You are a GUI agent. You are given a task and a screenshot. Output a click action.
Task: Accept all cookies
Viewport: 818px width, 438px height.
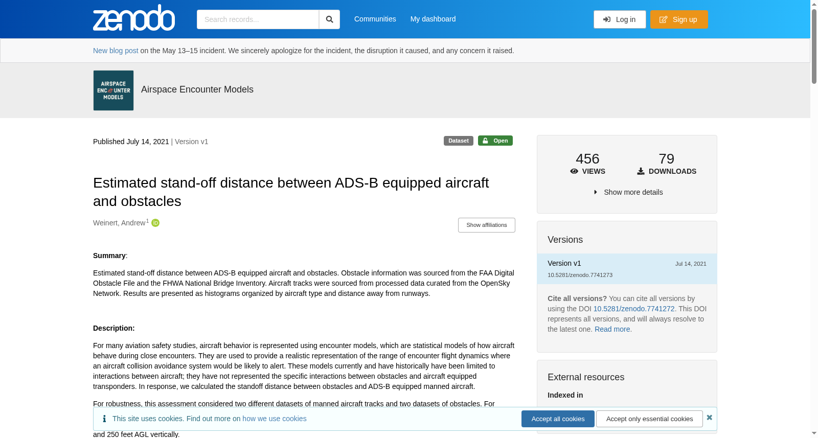point(558,419)
